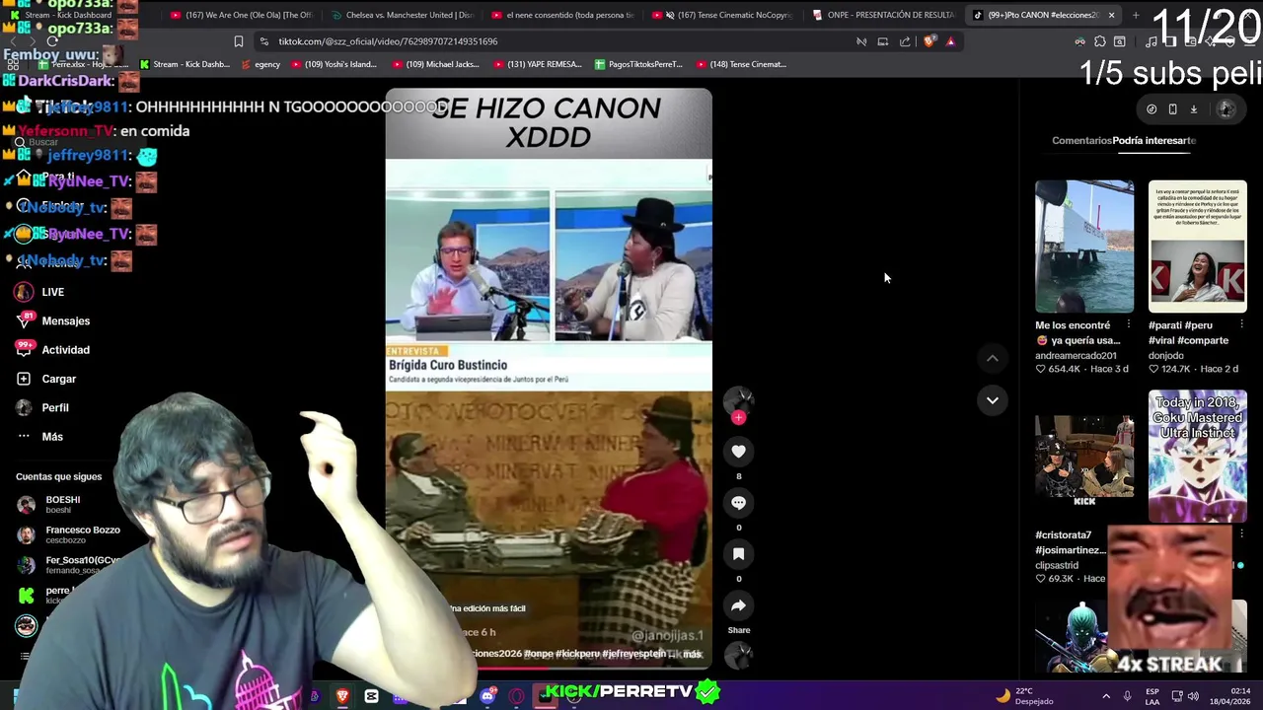Open the donjodo #parati #peru video thumbnail
Viewport: 1263px width, 710px height.
pos(1197,246)
